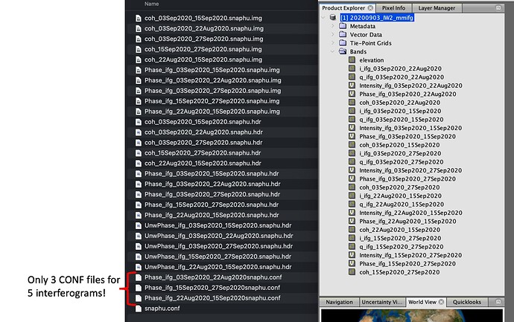Click the open Bands folder icon
Screen dimensions: 514x322
(343, 51)
